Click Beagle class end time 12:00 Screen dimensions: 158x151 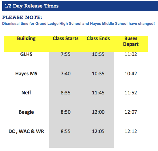[x=98, y=112]
